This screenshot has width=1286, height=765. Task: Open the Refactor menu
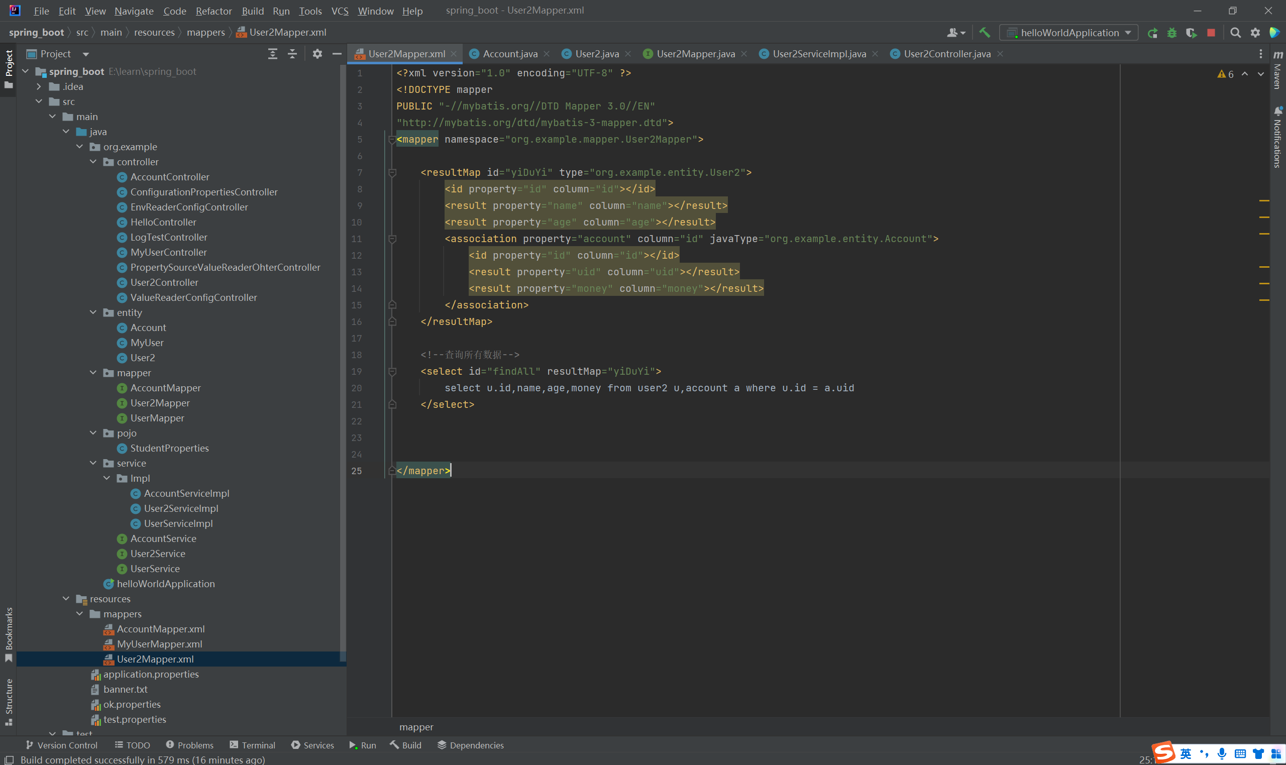click(213, 11)
